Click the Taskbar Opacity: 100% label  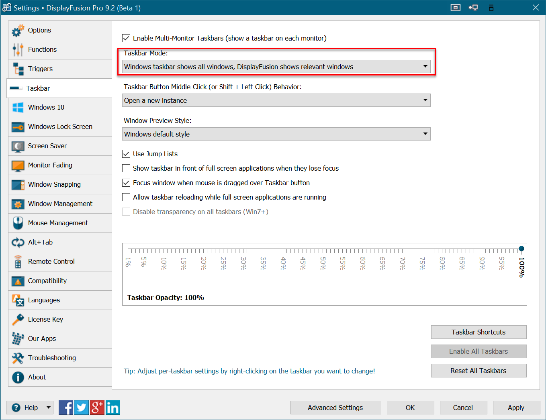(166, 298)
